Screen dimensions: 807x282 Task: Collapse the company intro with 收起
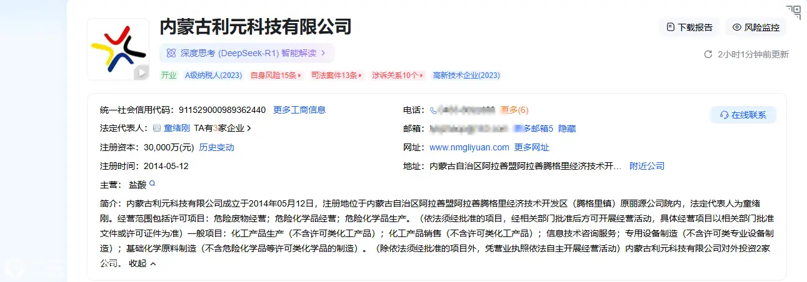coord(142,263)
